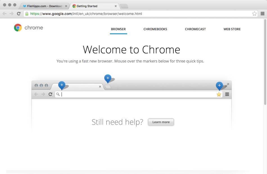The image size is (267, 174).
Task: Reload the current page
Action: [x=19, y=13]
